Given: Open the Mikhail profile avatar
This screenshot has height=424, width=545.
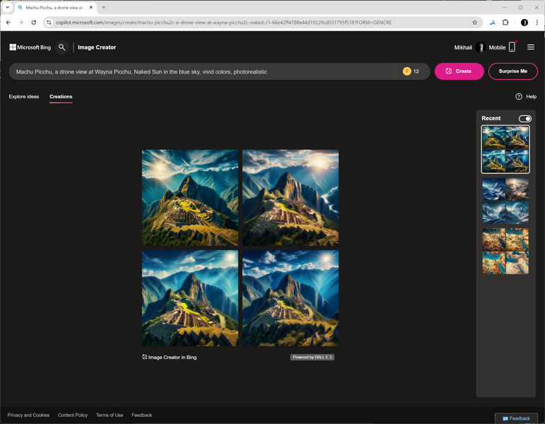Looking at the screenshot, I should [x=481, y=47].
